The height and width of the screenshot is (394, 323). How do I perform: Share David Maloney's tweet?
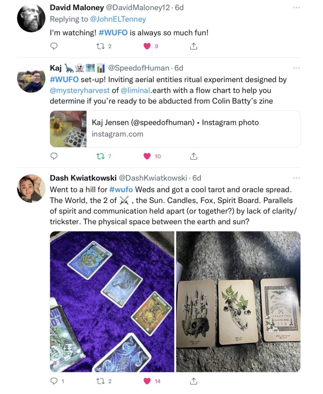point(193,46)
